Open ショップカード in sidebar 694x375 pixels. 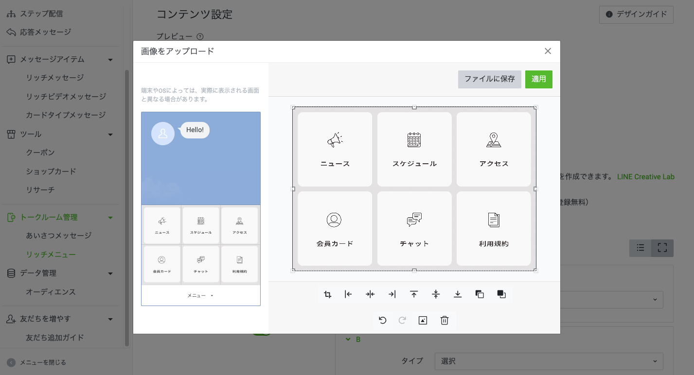(51, 171)
